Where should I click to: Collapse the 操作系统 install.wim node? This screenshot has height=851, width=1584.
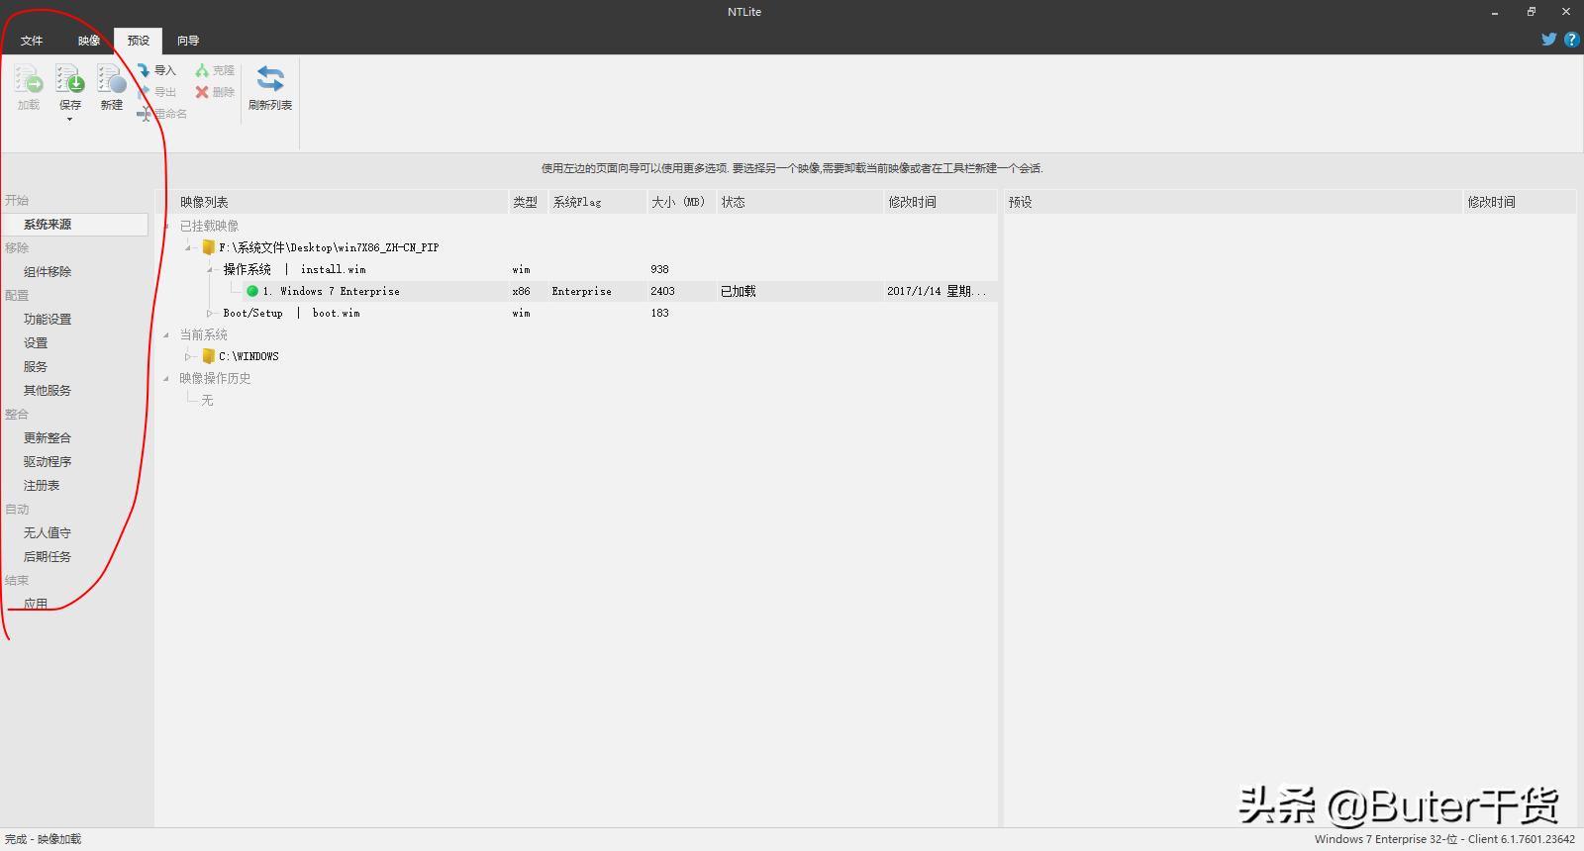[x=210, y=269]
